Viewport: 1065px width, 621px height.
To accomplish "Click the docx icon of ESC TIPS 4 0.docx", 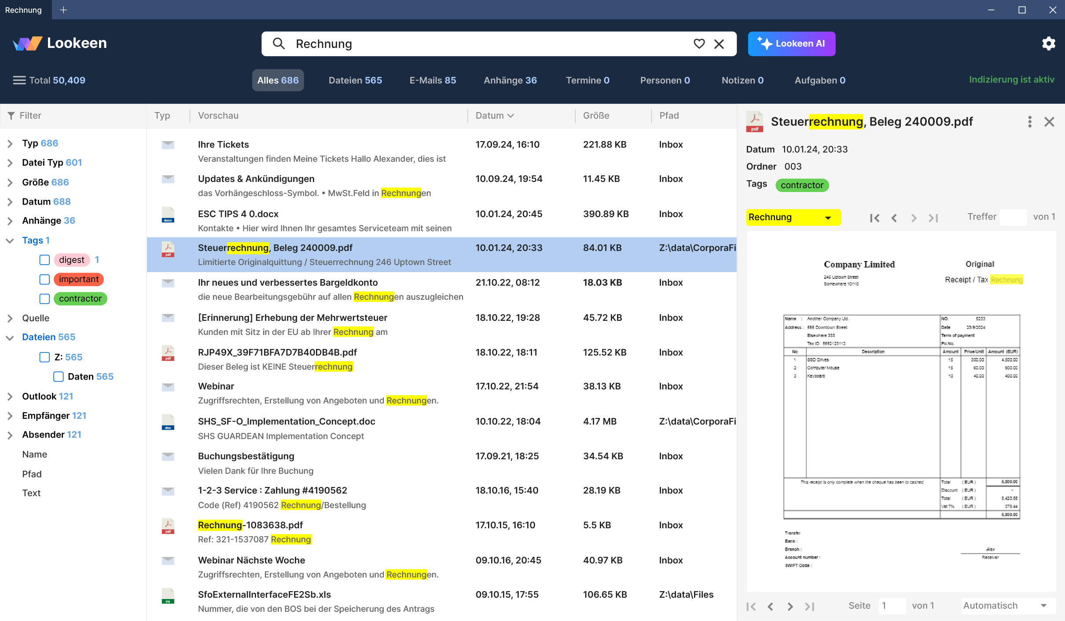I will pyautogui.click(x=168, y=215).
